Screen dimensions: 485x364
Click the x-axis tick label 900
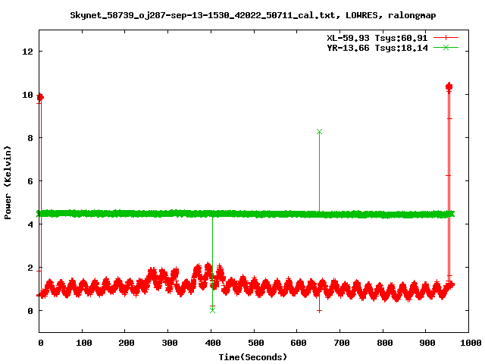tap(427, 343)
